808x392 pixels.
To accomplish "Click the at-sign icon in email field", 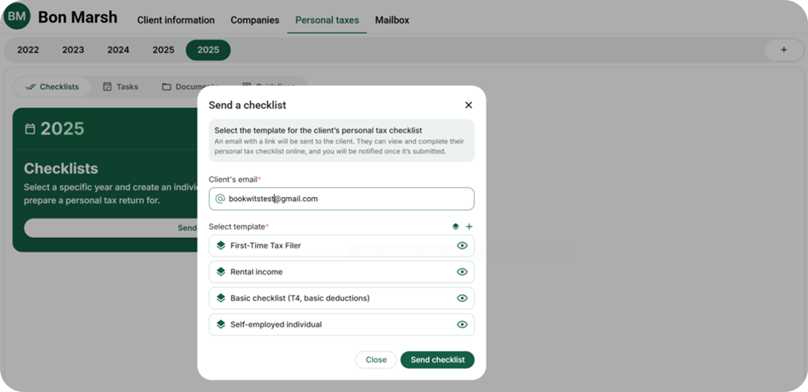I will point(220,199).
